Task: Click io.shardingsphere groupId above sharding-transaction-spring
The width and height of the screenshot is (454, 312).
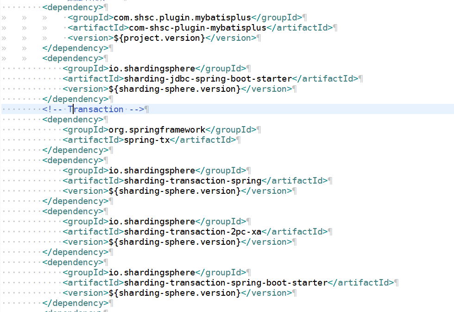Action: click(152, 171)
